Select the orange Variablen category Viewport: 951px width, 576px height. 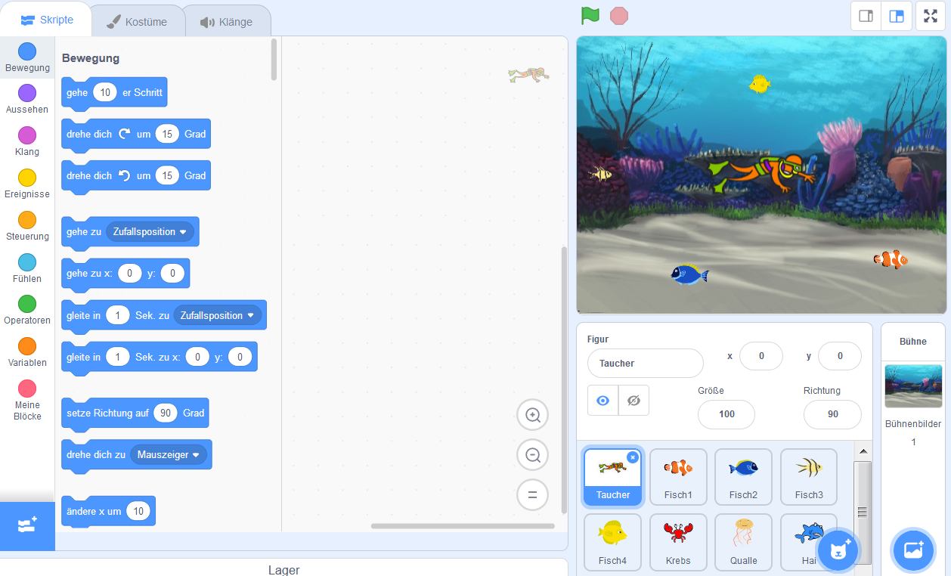pyautogui.click(x=27, y=351)
